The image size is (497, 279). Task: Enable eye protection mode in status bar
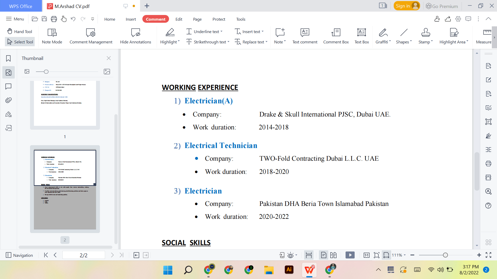click(x=290, y=255)
